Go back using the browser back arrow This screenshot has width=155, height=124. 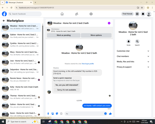coord(3,8)
